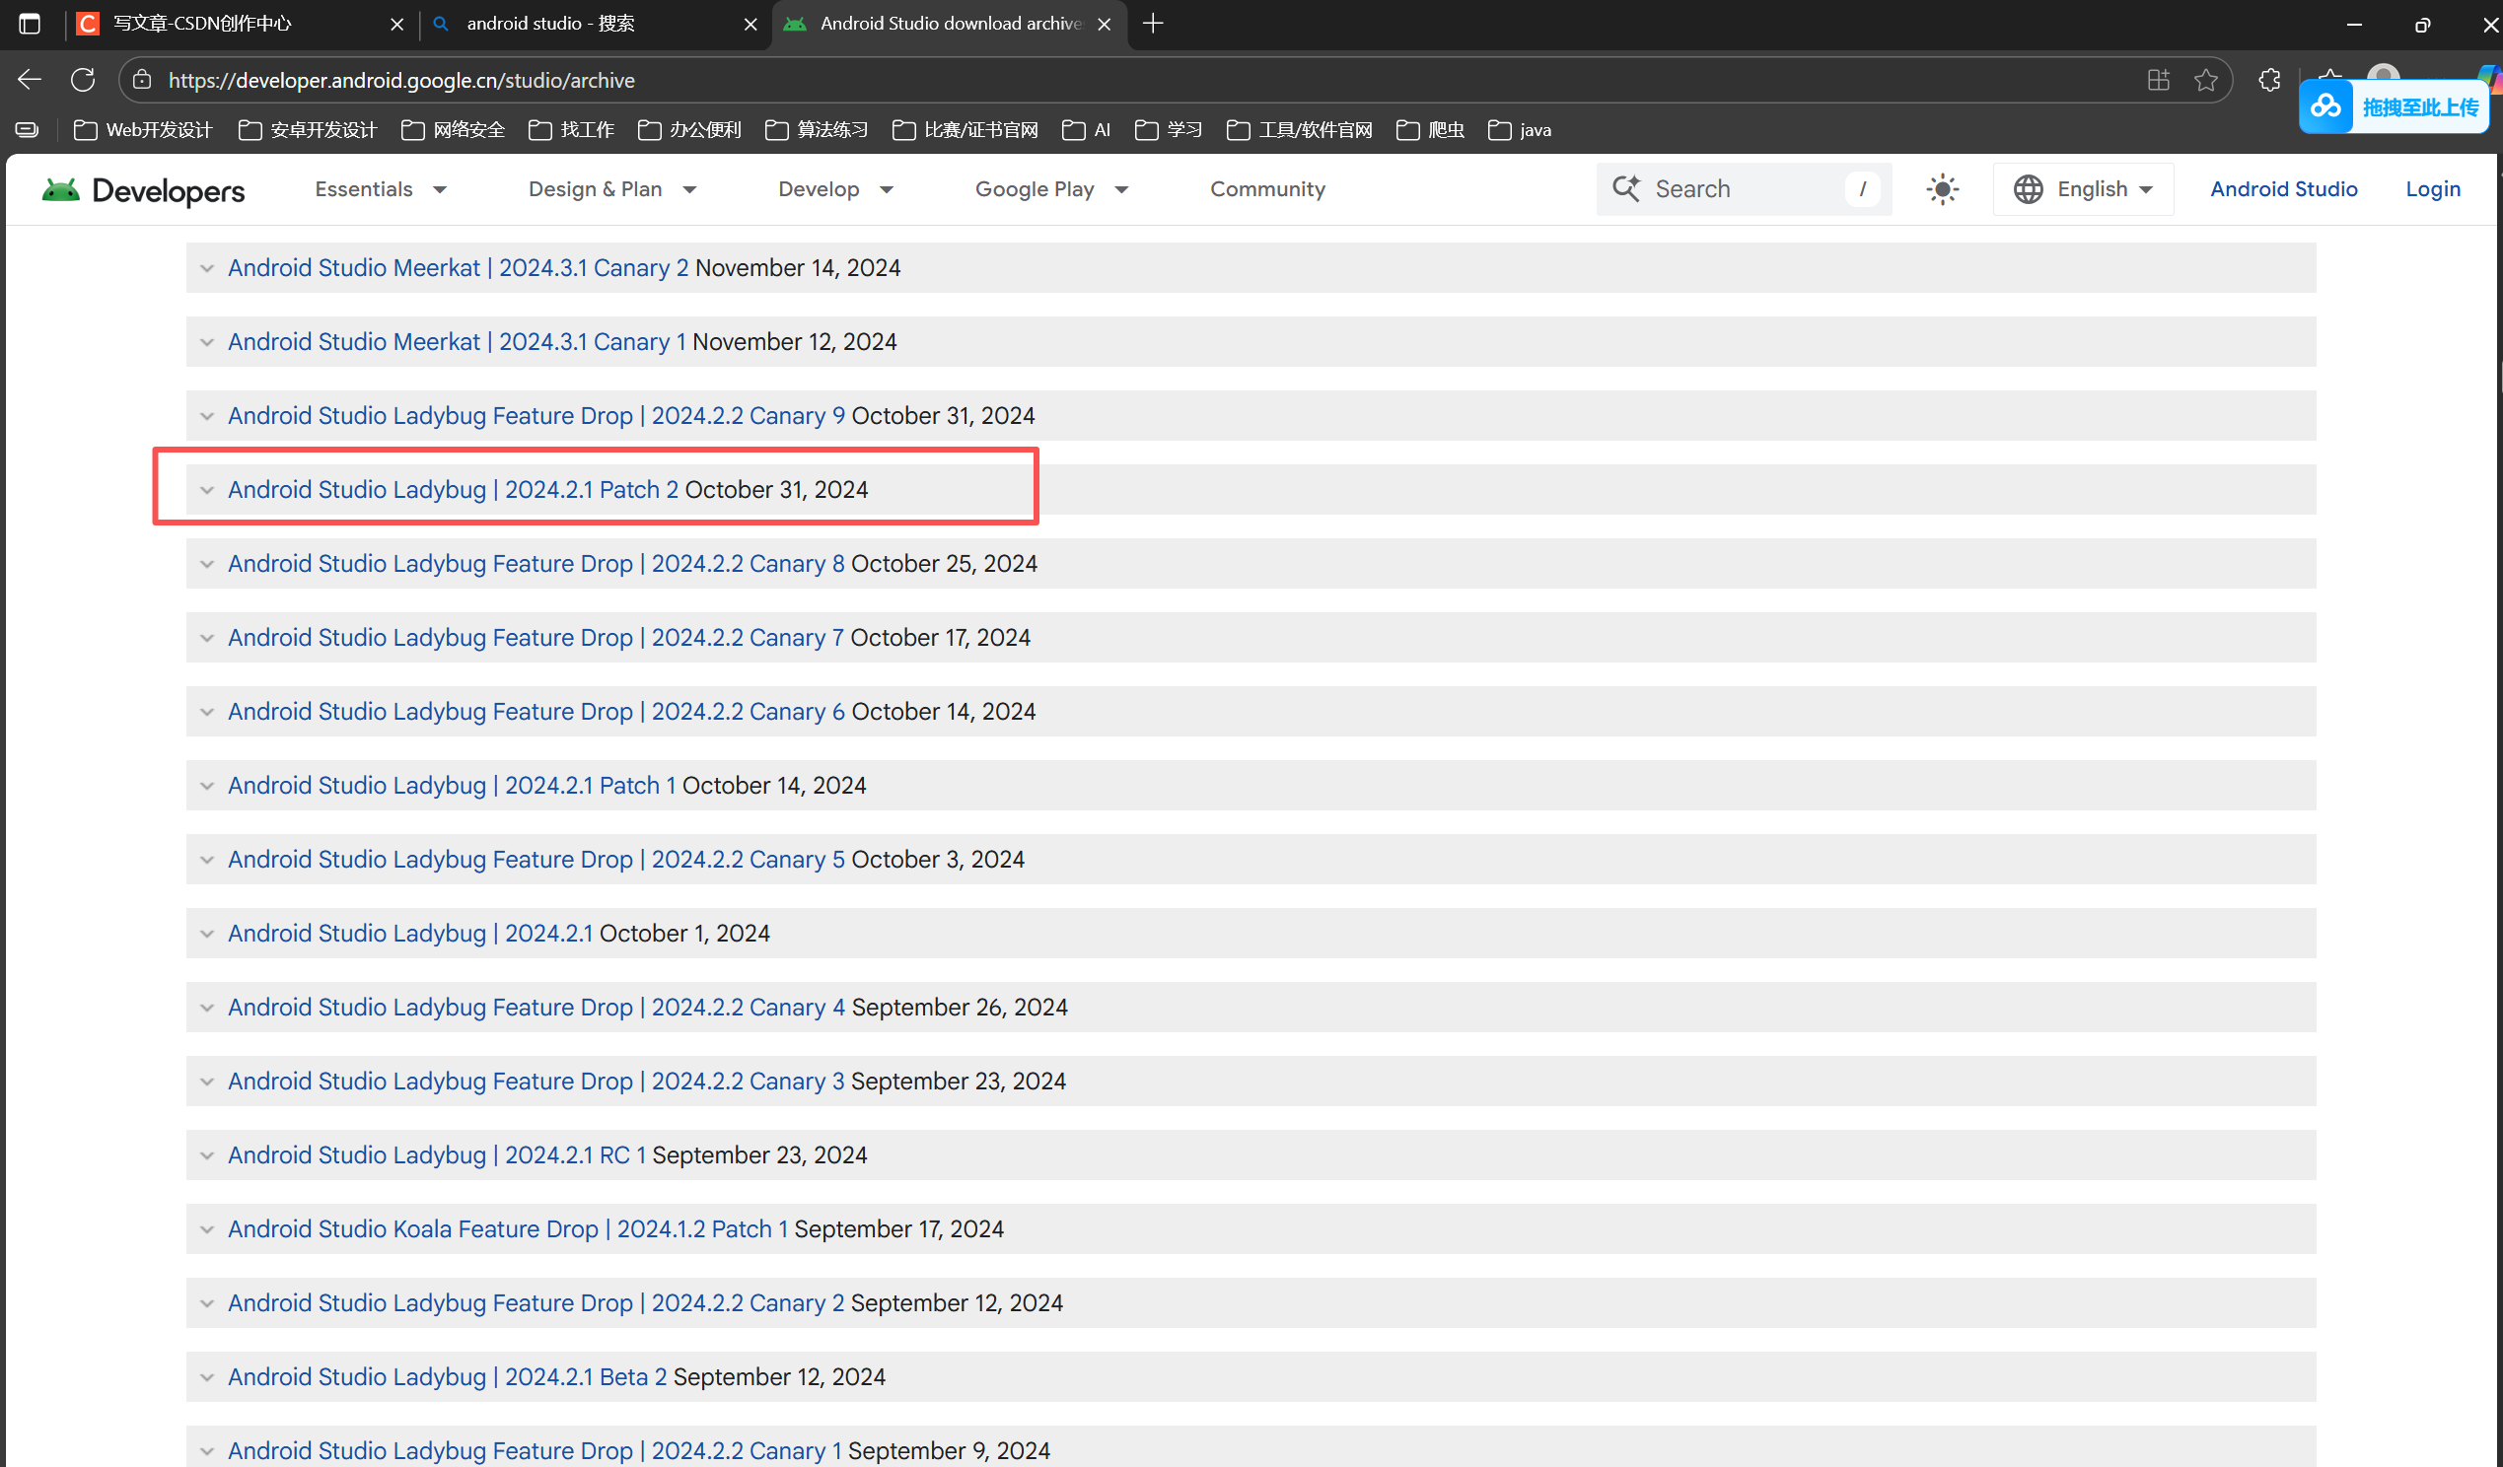This screenshot has width=2503, height=1467.
Task: Open Ladybug Feature Drop 2024.2.2 Canary 6 link
Action: coord(536,712)
